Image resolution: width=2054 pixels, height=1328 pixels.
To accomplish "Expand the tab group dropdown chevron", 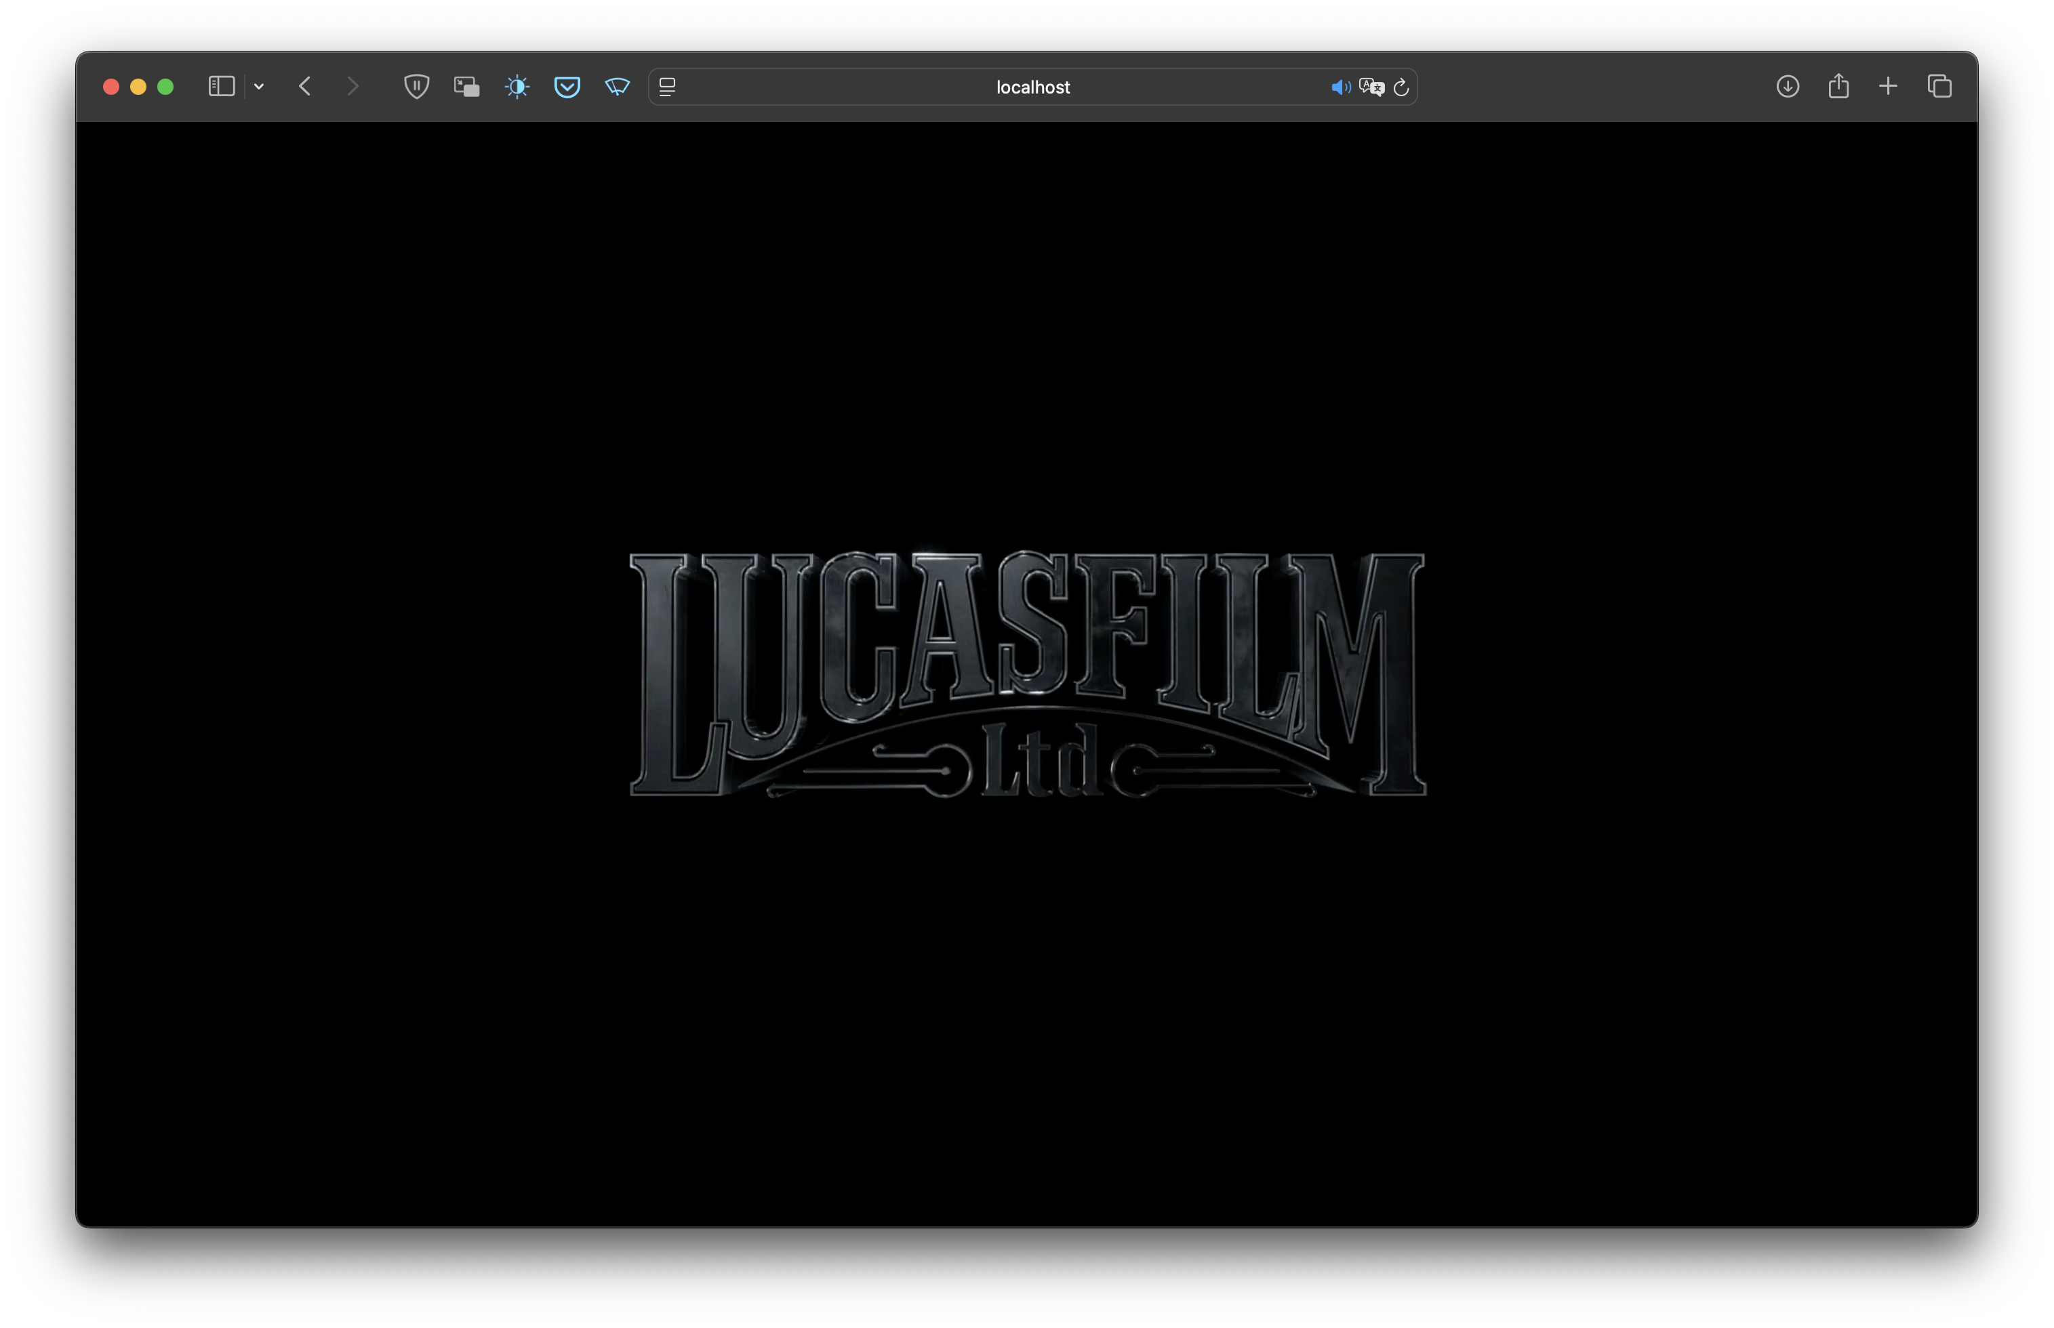I will (x=259, y=86).
